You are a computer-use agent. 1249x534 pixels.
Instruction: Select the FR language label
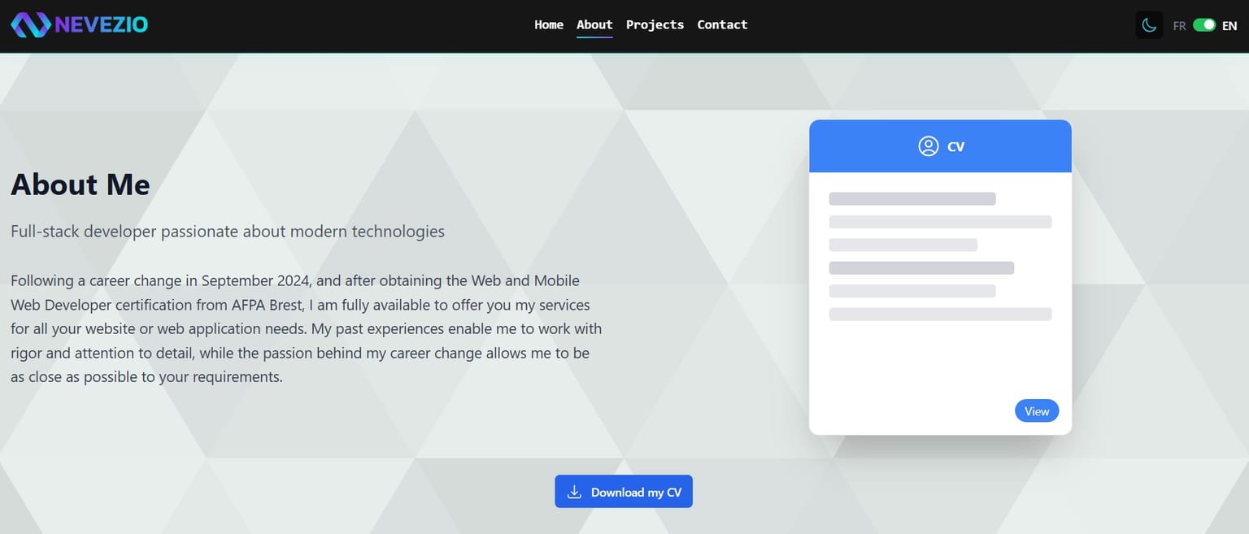click(1179, 26)
